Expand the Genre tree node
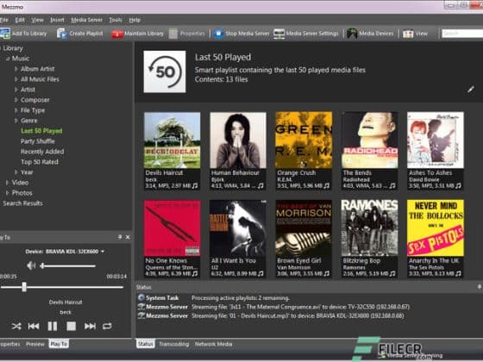Image resolution: width=483 pixels, height=362 pixels. click(16, 121)
